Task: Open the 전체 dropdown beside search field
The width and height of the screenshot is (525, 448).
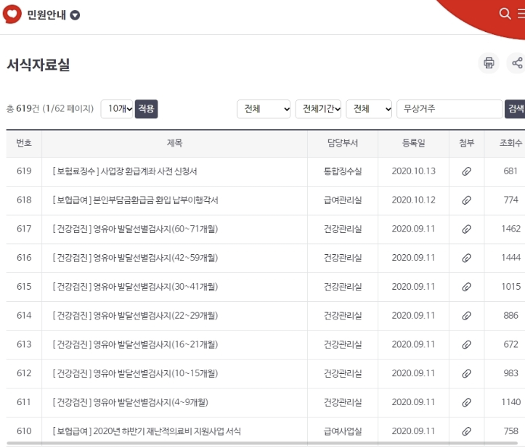Action: [x=369, y=109]
